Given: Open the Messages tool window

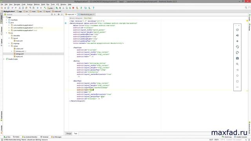Looking at the screenshot, I should 56,137.
